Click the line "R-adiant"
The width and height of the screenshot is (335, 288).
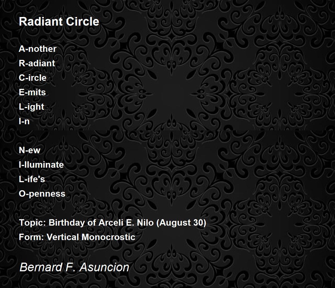point(37,63)
